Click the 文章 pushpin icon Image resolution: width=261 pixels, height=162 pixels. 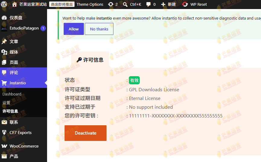[x=4, y=41]
